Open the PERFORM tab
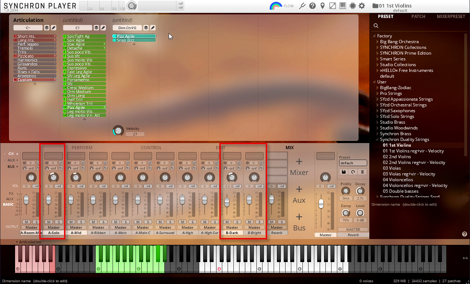 click(82, 147)
